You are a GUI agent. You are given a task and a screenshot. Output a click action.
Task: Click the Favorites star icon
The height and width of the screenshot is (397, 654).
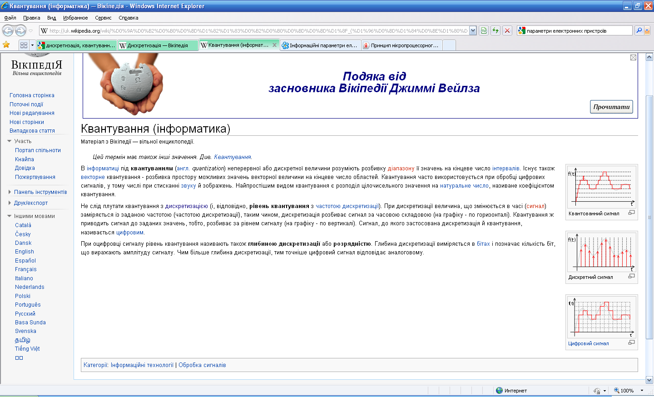click(6, 45)
